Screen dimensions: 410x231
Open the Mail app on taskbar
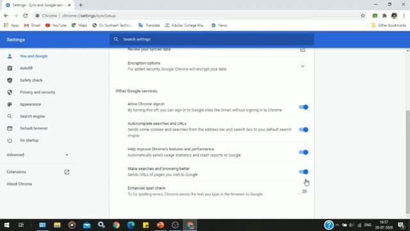tap(87, 225)
